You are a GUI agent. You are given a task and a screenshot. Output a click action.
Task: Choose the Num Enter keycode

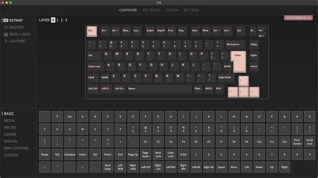[x=108, y=167]
